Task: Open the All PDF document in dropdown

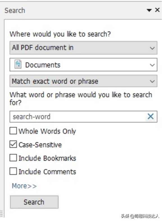Action: [83, 48]
